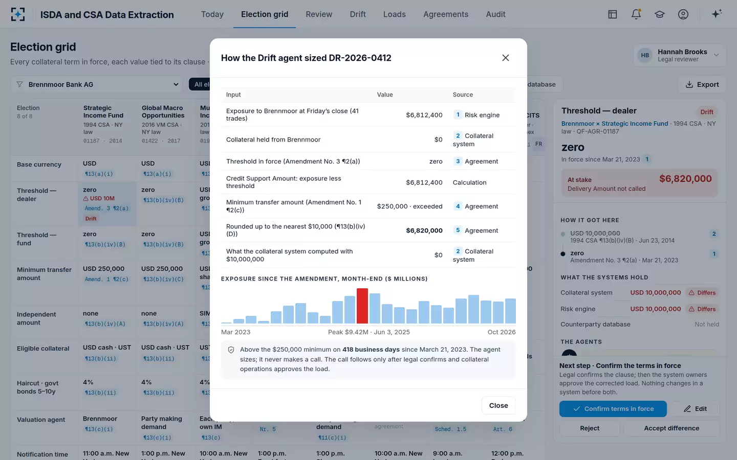Image resolution: width=737 pixels, height=460 pixels.
Task: Click the Reject button
Action: (590, 428)
